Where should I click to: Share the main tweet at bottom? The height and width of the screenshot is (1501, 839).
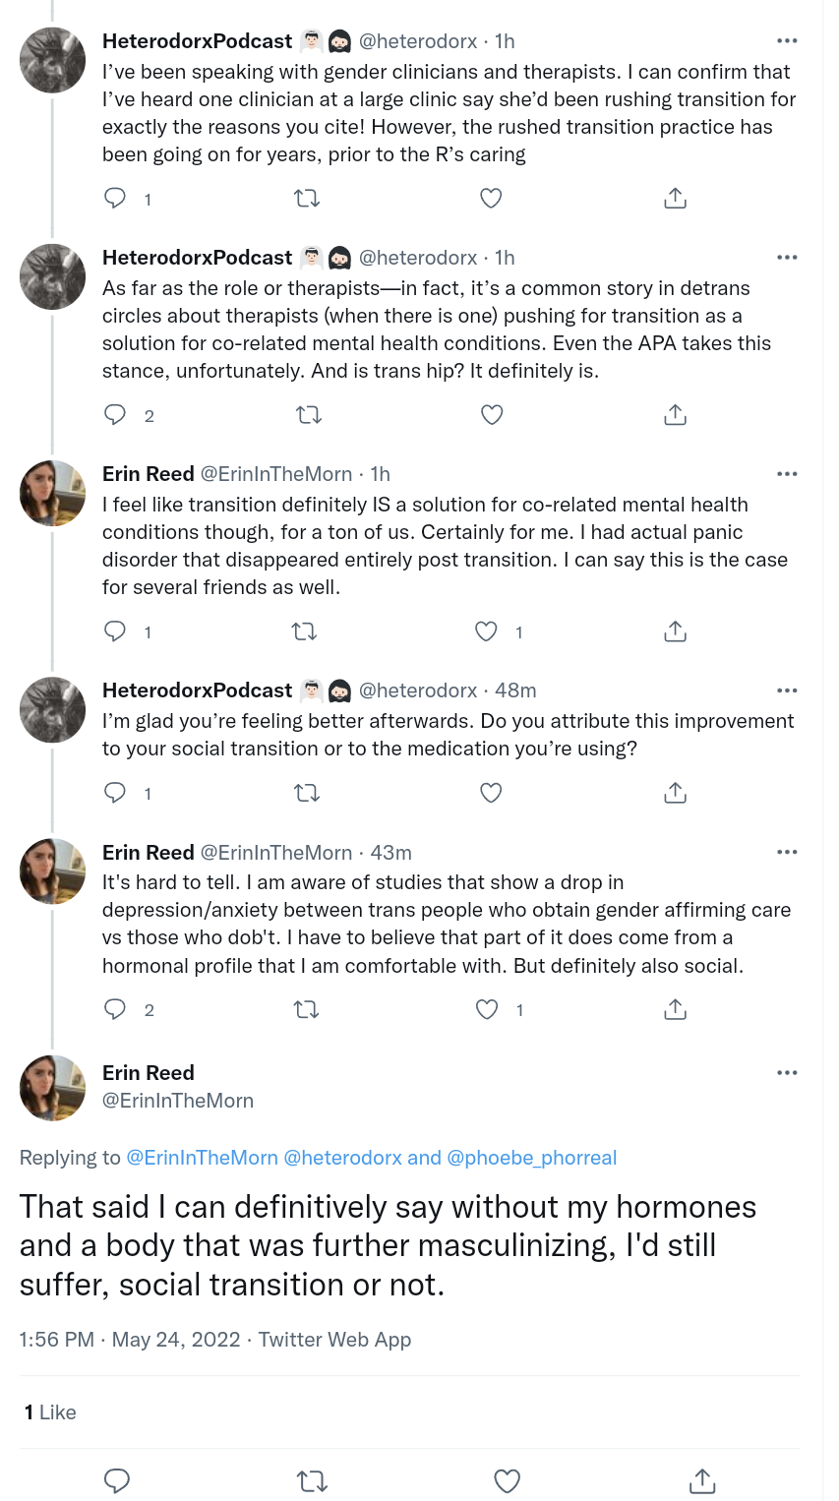[x=701, y=1480]
